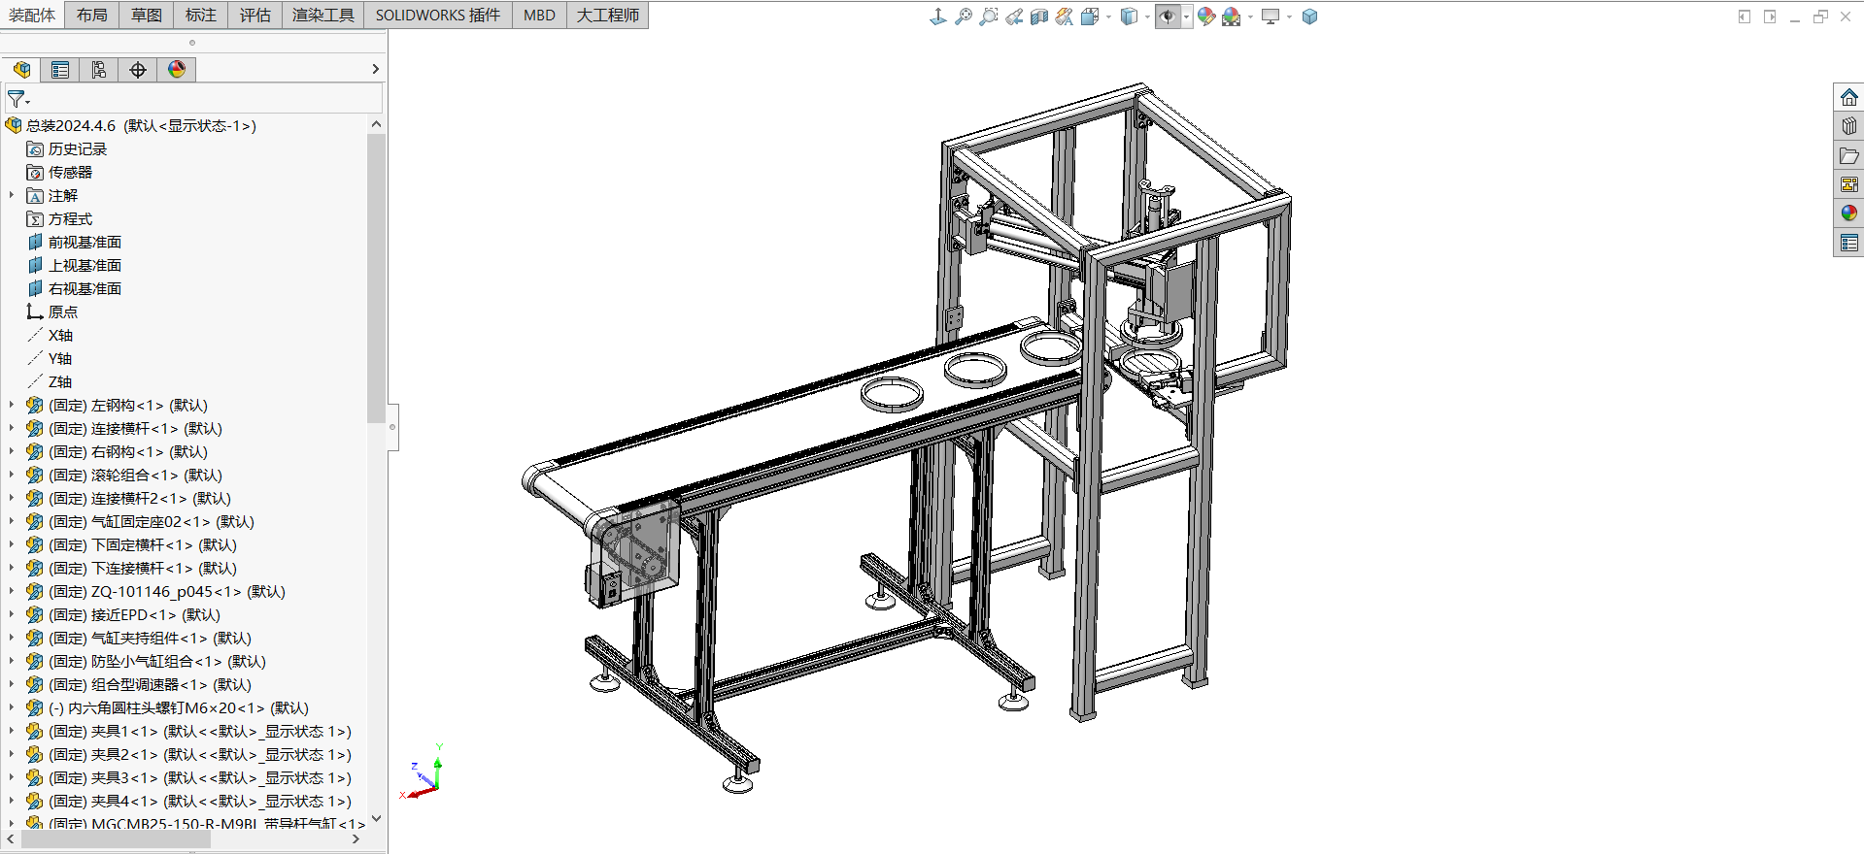Open the Design Library task pane icon
Image resolution: width=1864 pixels, height=854 pixels.
1849,126
